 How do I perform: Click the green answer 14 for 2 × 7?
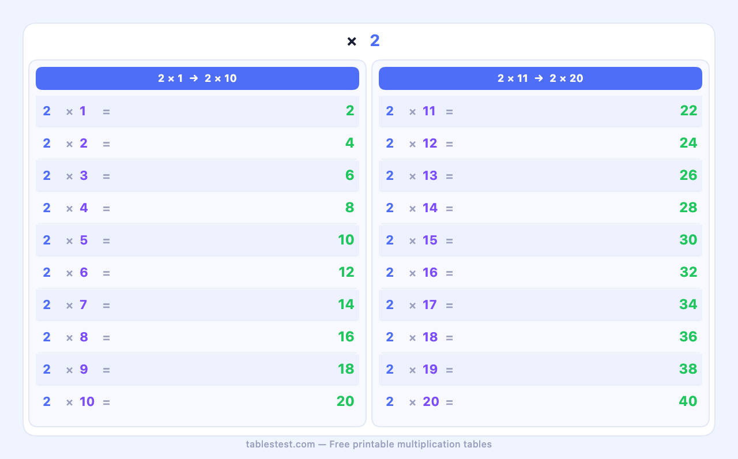point(345,304)
